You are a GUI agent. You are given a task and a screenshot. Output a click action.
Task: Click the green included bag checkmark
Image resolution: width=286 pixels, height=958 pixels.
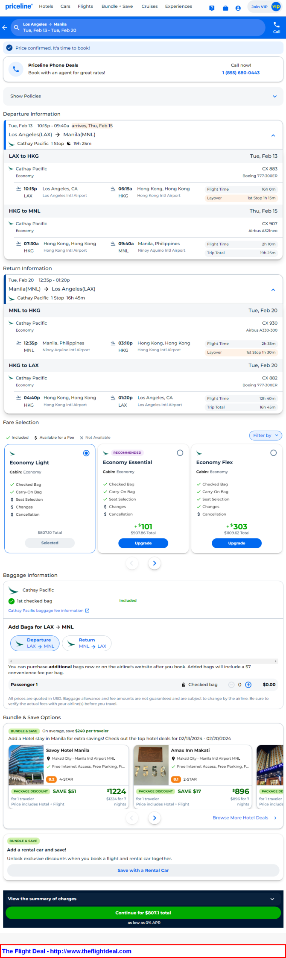click(12, 601)
